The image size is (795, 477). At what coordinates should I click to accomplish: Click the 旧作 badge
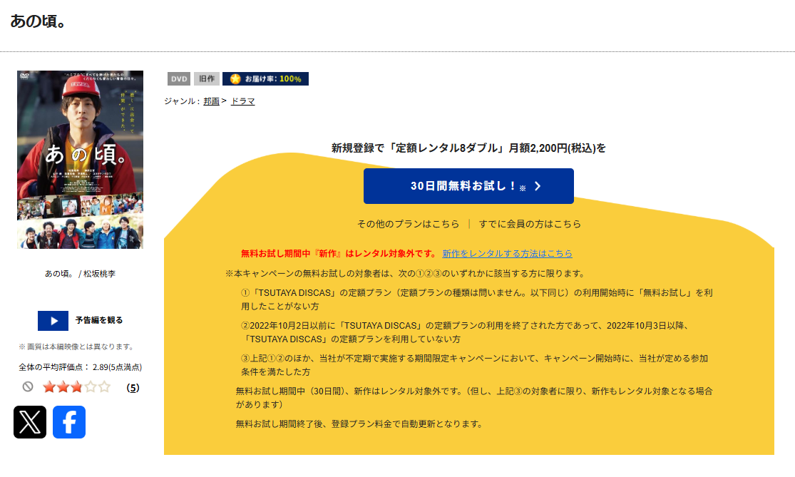(x=207, y=79)
